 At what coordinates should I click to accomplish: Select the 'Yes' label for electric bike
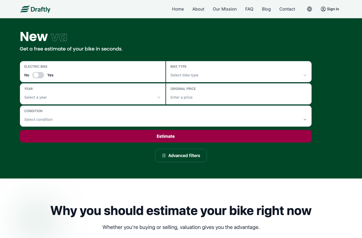tap(50, 75)
